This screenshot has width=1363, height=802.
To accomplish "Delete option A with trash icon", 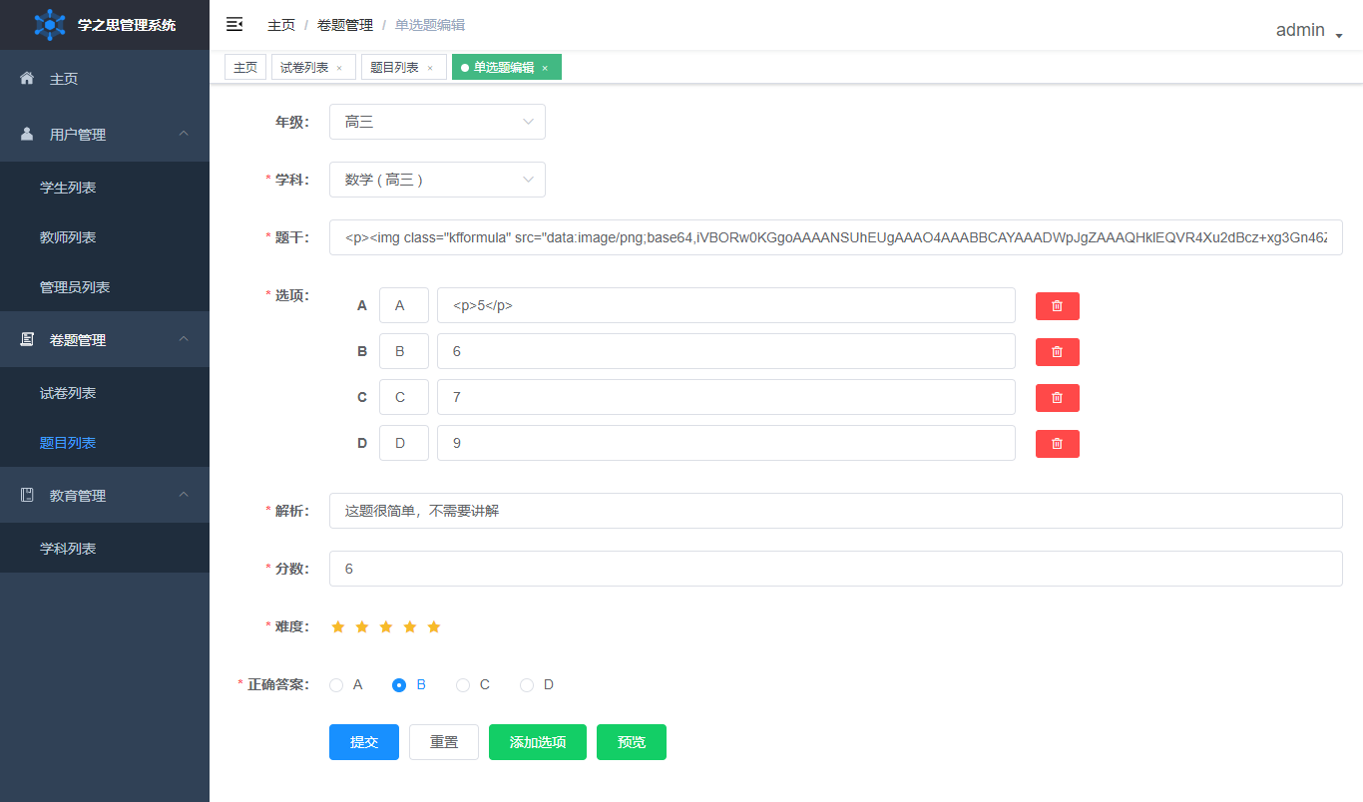I will [x=1057, y=306].
